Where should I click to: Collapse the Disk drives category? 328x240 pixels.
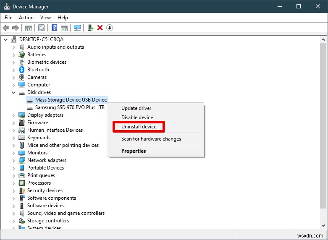click(13, 92)
